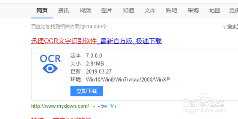The image size is (238, 119).
Task: Open the 贴吧 tab
Action: click(x=171, y=10)
